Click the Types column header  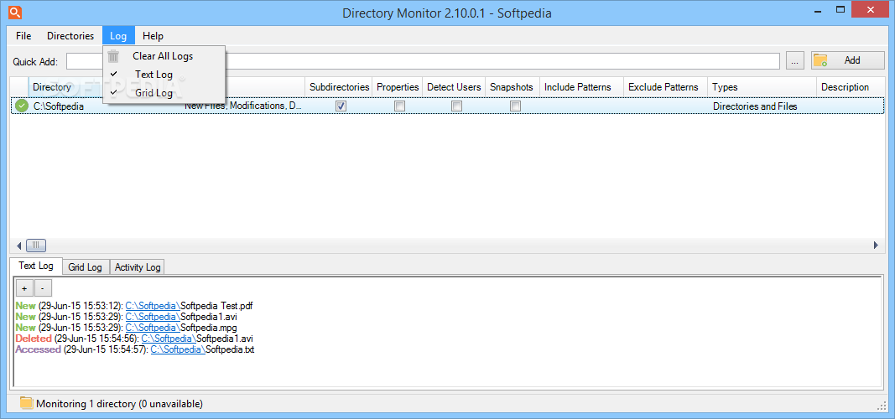pos(762,87)
